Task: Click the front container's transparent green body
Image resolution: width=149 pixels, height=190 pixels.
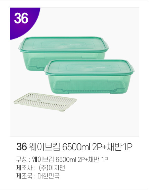Action: click(90, 84)
